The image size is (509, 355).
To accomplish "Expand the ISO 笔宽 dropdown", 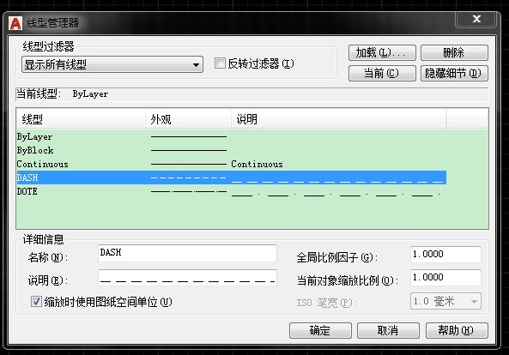I will click(445, 302).
